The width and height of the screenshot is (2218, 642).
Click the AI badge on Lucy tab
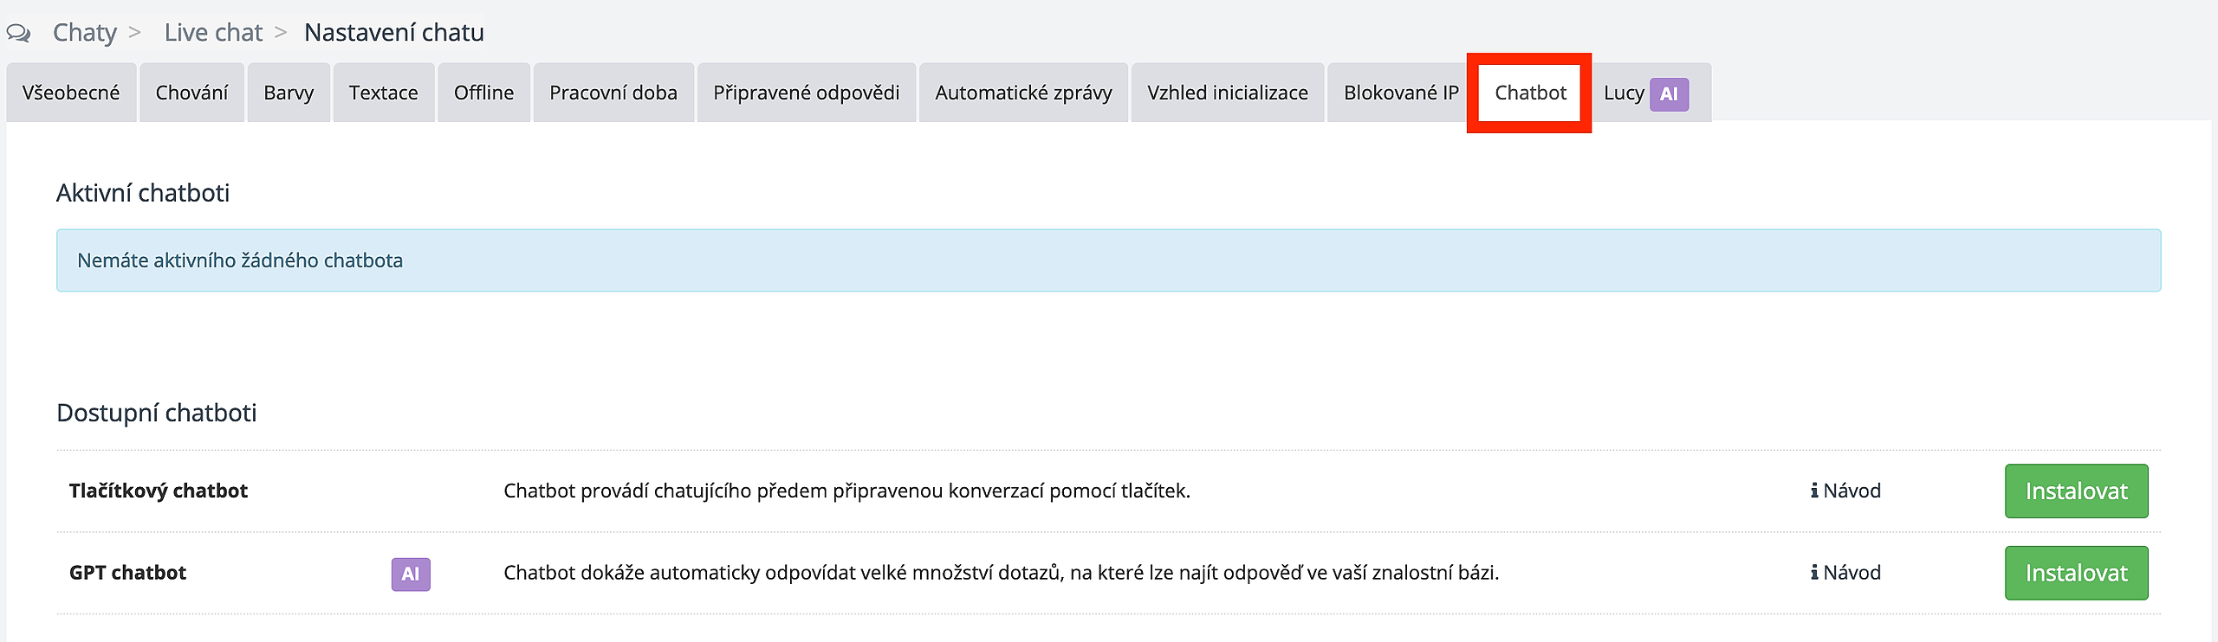point(1669,93)
